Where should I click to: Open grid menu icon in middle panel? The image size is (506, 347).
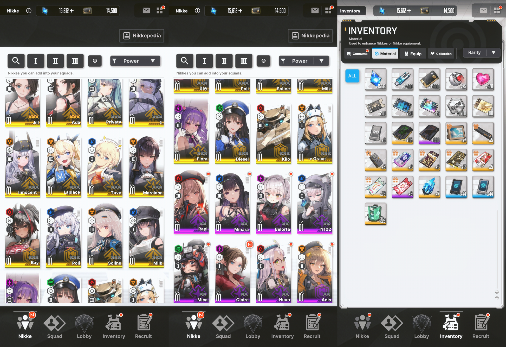328,11
